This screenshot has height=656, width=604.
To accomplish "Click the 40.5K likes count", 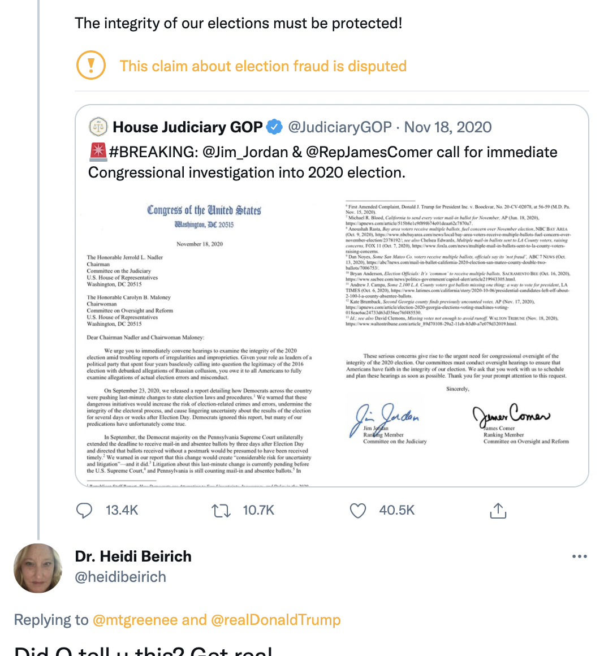I will pos(396,511).
